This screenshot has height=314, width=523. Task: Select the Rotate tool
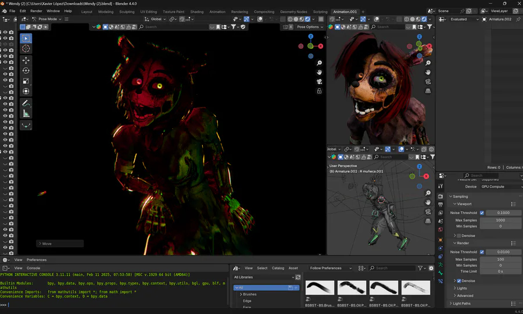click(26, 71)
